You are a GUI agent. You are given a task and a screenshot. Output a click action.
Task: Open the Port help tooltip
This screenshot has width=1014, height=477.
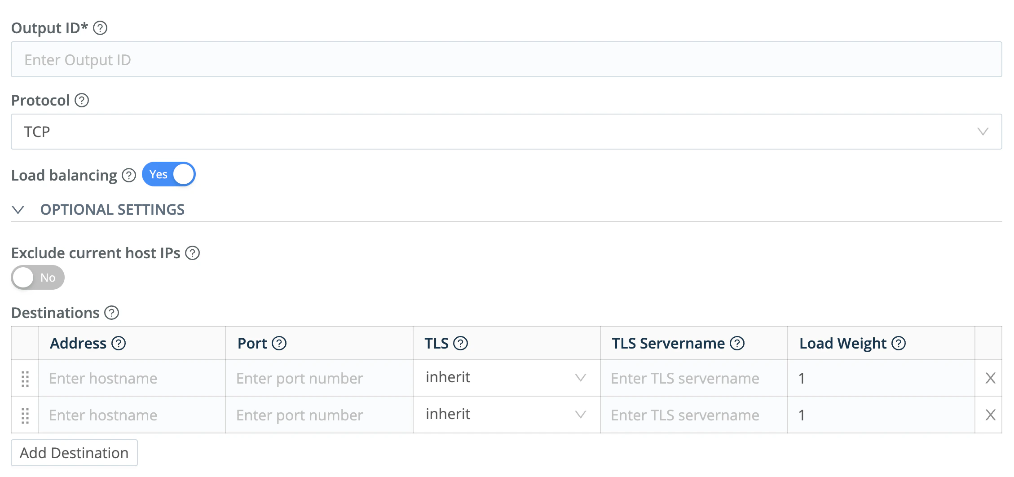click(279, 343)
